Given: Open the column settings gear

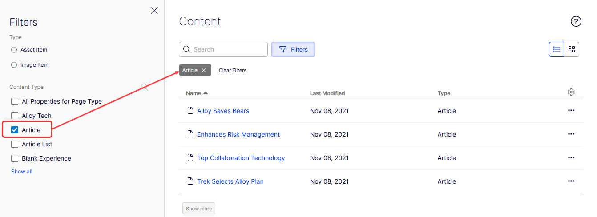Looking at the screenshot, I should (x=571, y=92).
